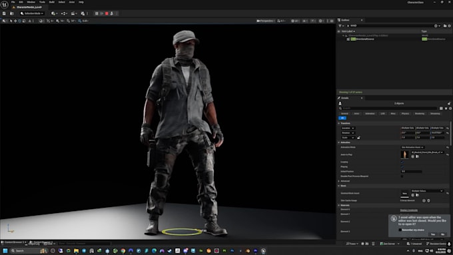Image resolution: width=453 pixels, height=255 pixels.
Task: Sort by the Item Label column header
Action: point(348,31)
